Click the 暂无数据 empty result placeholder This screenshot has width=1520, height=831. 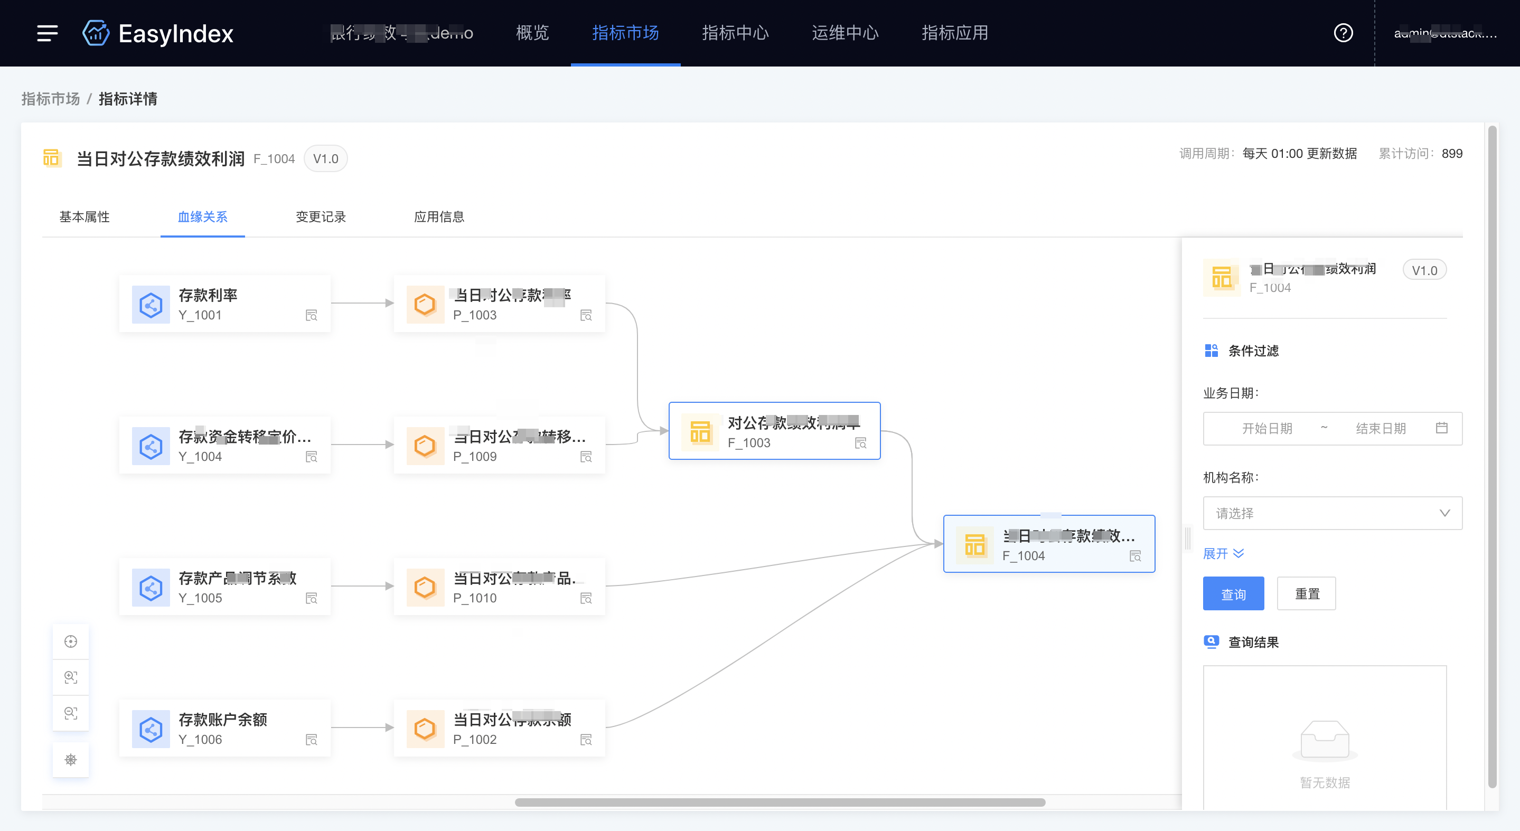(1325, 754)
